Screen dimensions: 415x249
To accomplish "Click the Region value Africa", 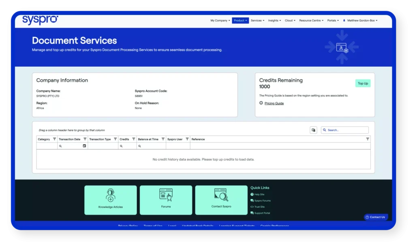I will click(x=40, y=108).
